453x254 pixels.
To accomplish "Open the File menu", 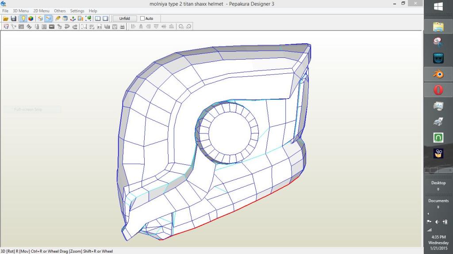I will (x=5, y=11).
